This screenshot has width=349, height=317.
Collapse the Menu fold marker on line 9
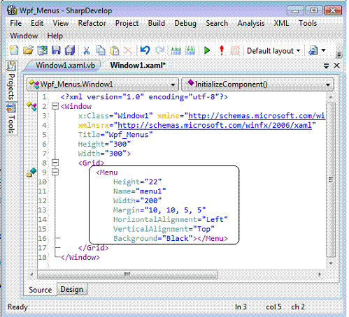click(55, 172)
